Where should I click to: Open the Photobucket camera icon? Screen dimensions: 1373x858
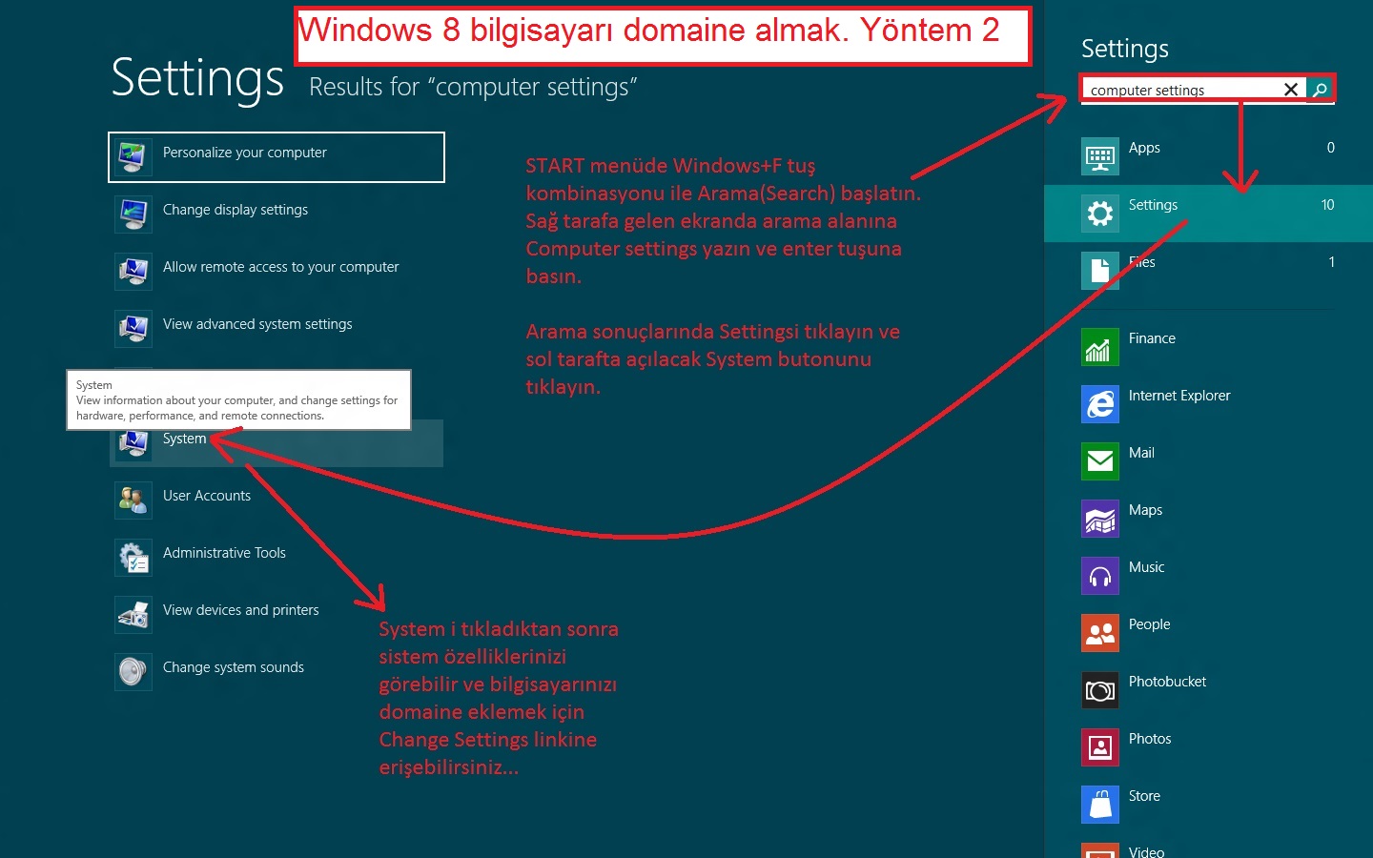tap(1100, 690)
